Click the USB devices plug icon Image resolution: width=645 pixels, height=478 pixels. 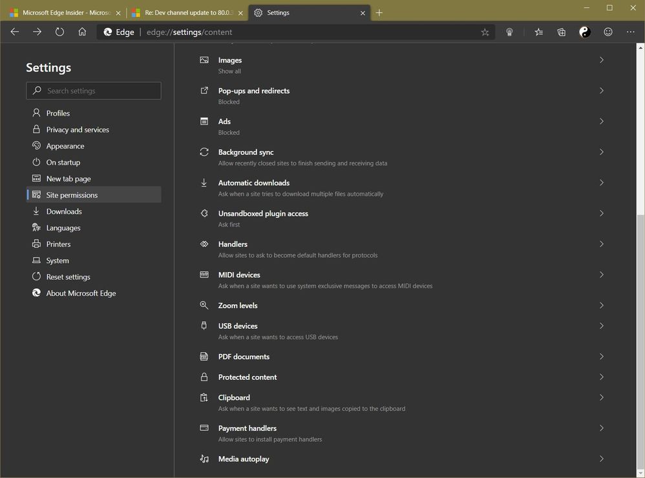(204, 326)
